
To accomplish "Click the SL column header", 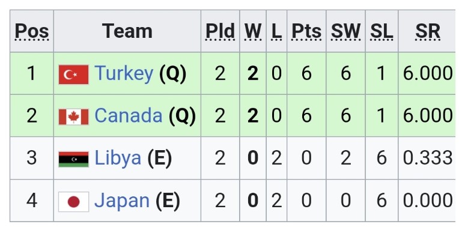I will coord(381,31).
